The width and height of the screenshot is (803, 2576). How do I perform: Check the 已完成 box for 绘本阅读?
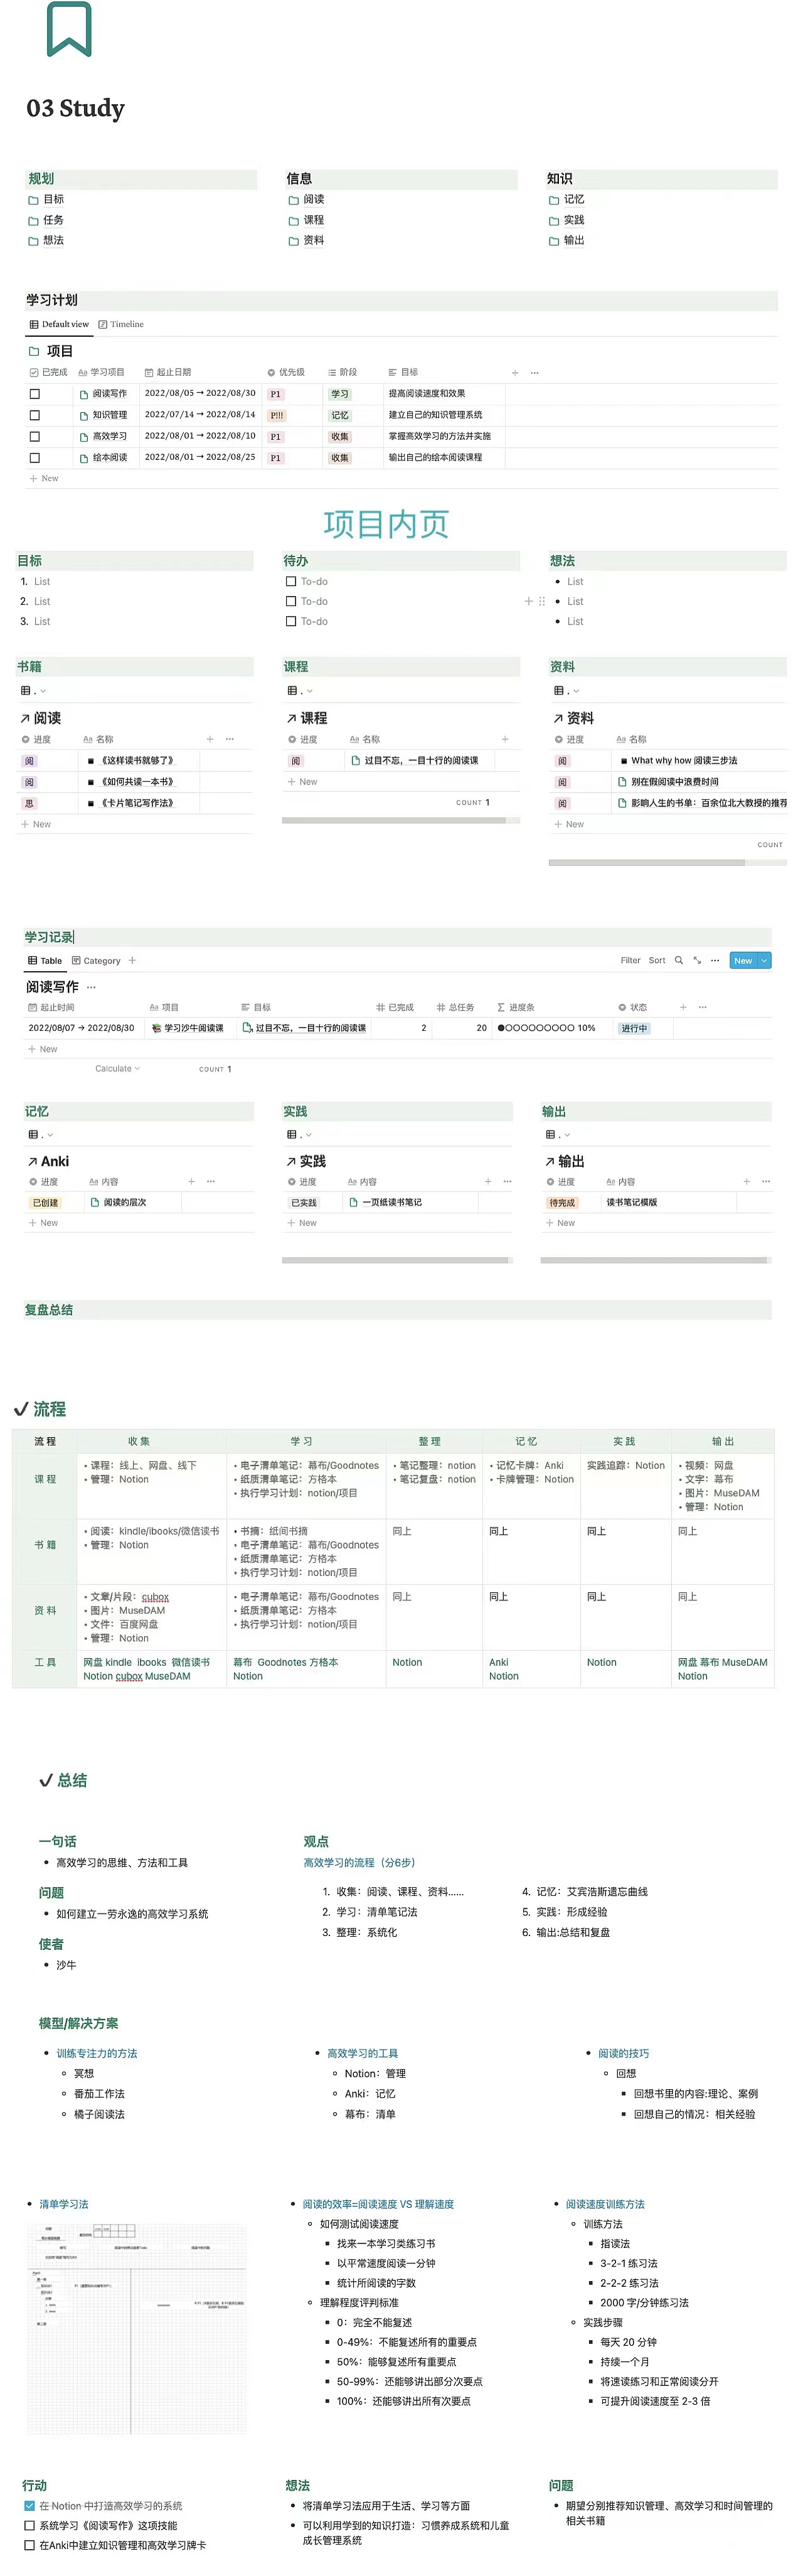click(35, 458)
